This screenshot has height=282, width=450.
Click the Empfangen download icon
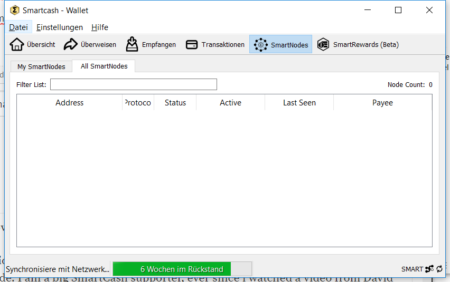point(132,44)
